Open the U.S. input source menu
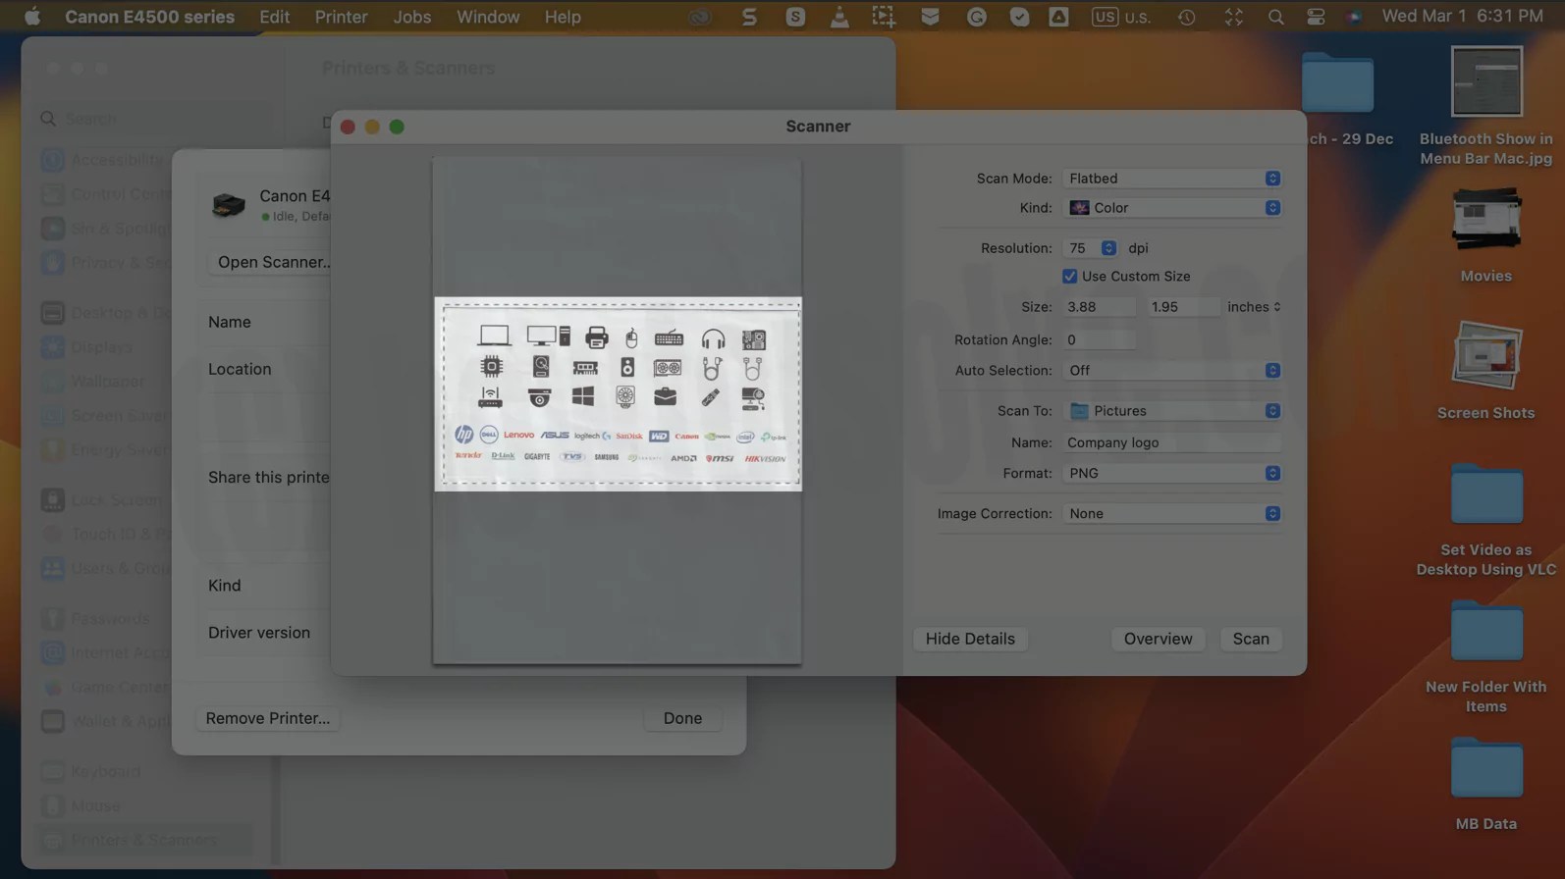Screen dimensions: 1565x879 pyautogui.click(x=1121, y=17)
